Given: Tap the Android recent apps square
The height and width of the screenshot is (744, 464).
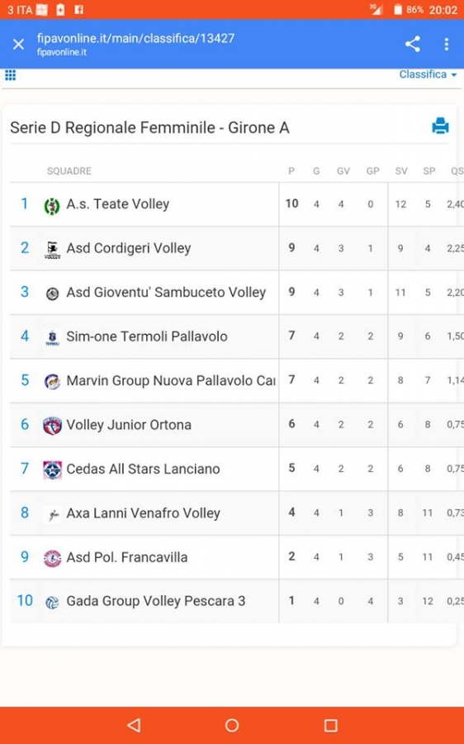Looking at the screenshot, I should pos(330,724).
